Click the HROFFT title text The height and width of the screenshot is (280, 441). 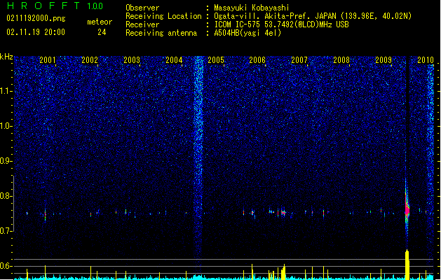pyautogui.click(x=43, y=6)
